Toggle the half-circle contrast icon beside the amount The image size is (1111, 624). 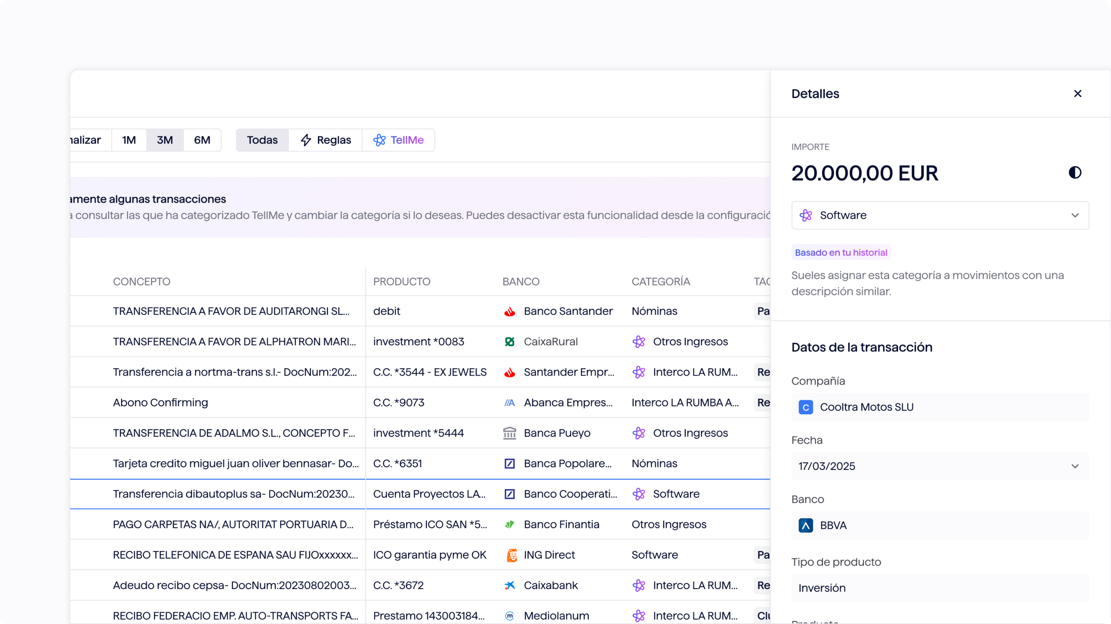point(1075,173)
